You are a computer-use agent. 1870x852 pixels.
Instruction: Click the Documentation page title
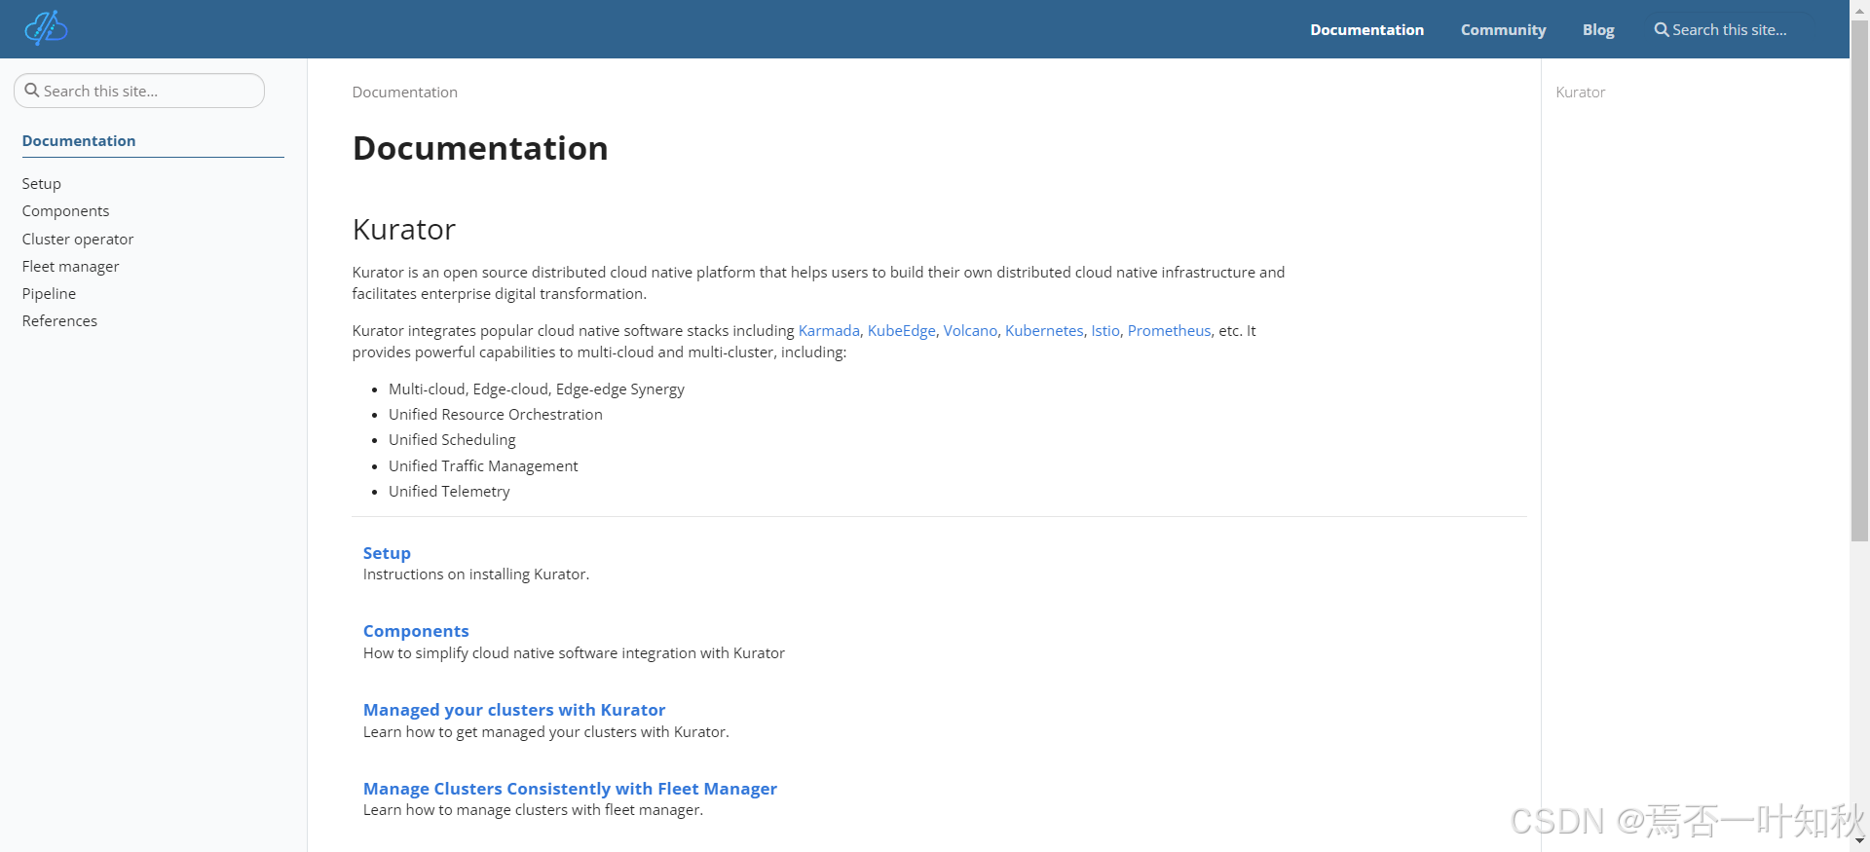pos(480,148)
